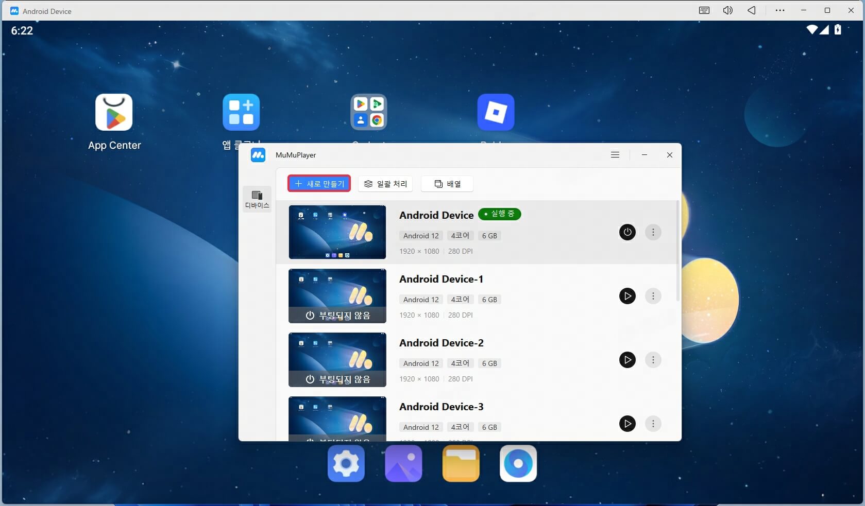
Task: Open more options for Android Device-1
Action: pos(653,296)
